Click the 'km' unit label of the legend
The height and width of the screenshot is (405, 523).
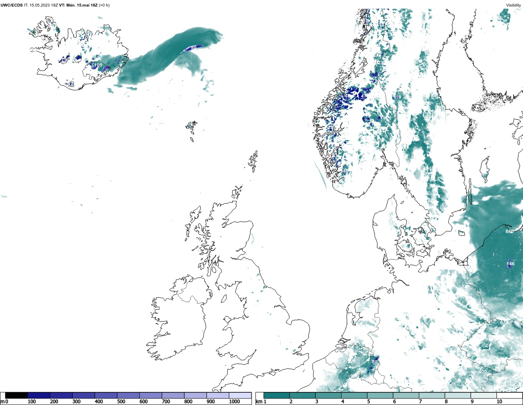coord(259,402)
